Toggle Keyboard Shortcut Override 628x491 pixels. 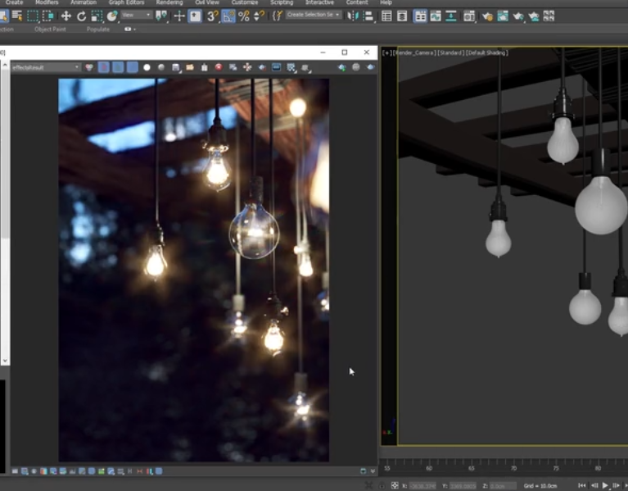(195, 16)
